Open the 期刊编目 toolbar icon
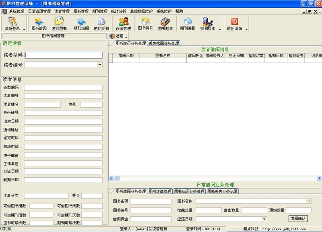Image resolution: width=322 pixels, height=232 pixels. [188, 23]
